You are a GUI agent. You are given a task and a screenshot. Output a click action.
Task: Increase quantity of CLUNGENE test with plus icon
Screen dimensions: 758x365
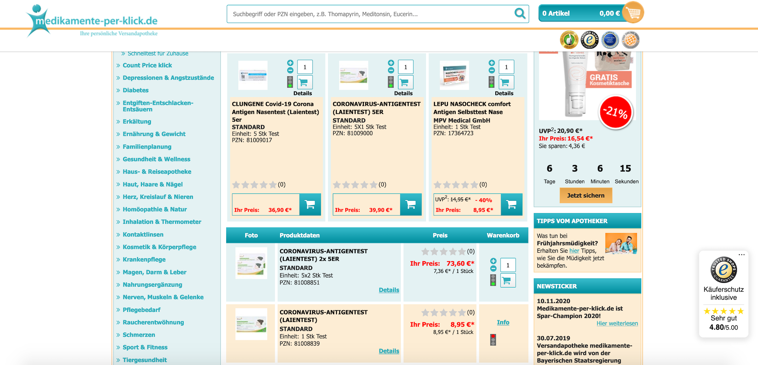pos(290,63)
